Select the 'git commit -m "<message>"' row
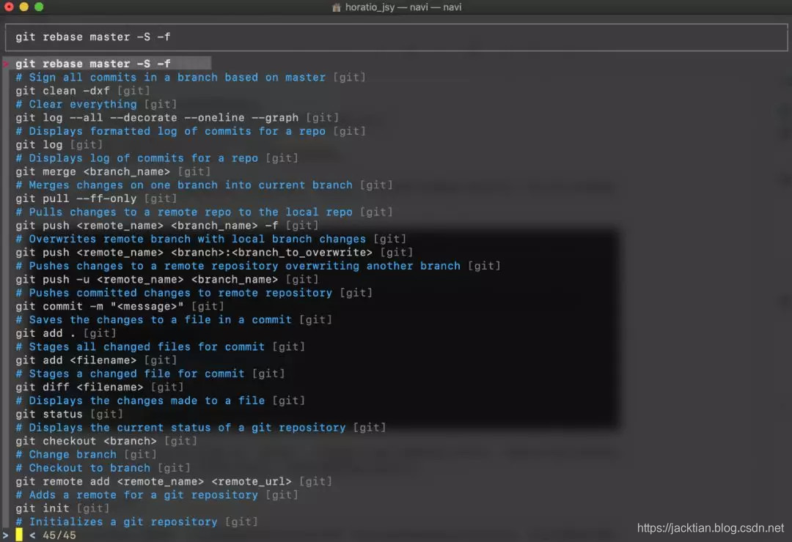The height and width of the screenshot is (542, 792). tap(120, 306)
